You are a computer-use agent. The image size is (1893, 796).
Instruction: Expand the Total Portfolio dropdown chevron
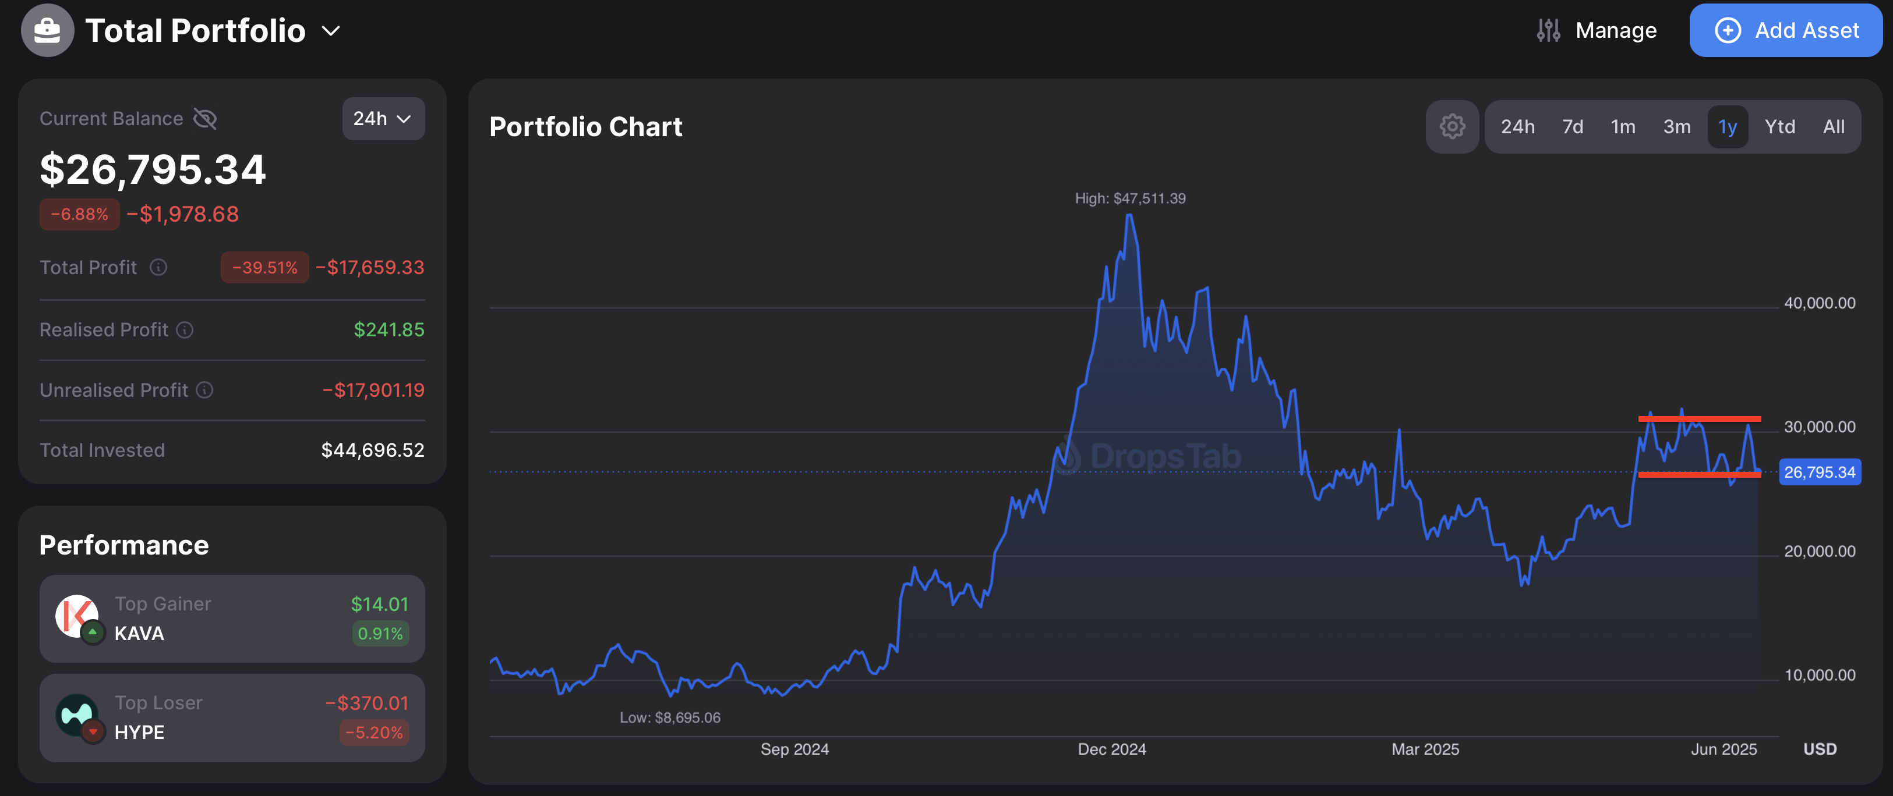(331, 31)
